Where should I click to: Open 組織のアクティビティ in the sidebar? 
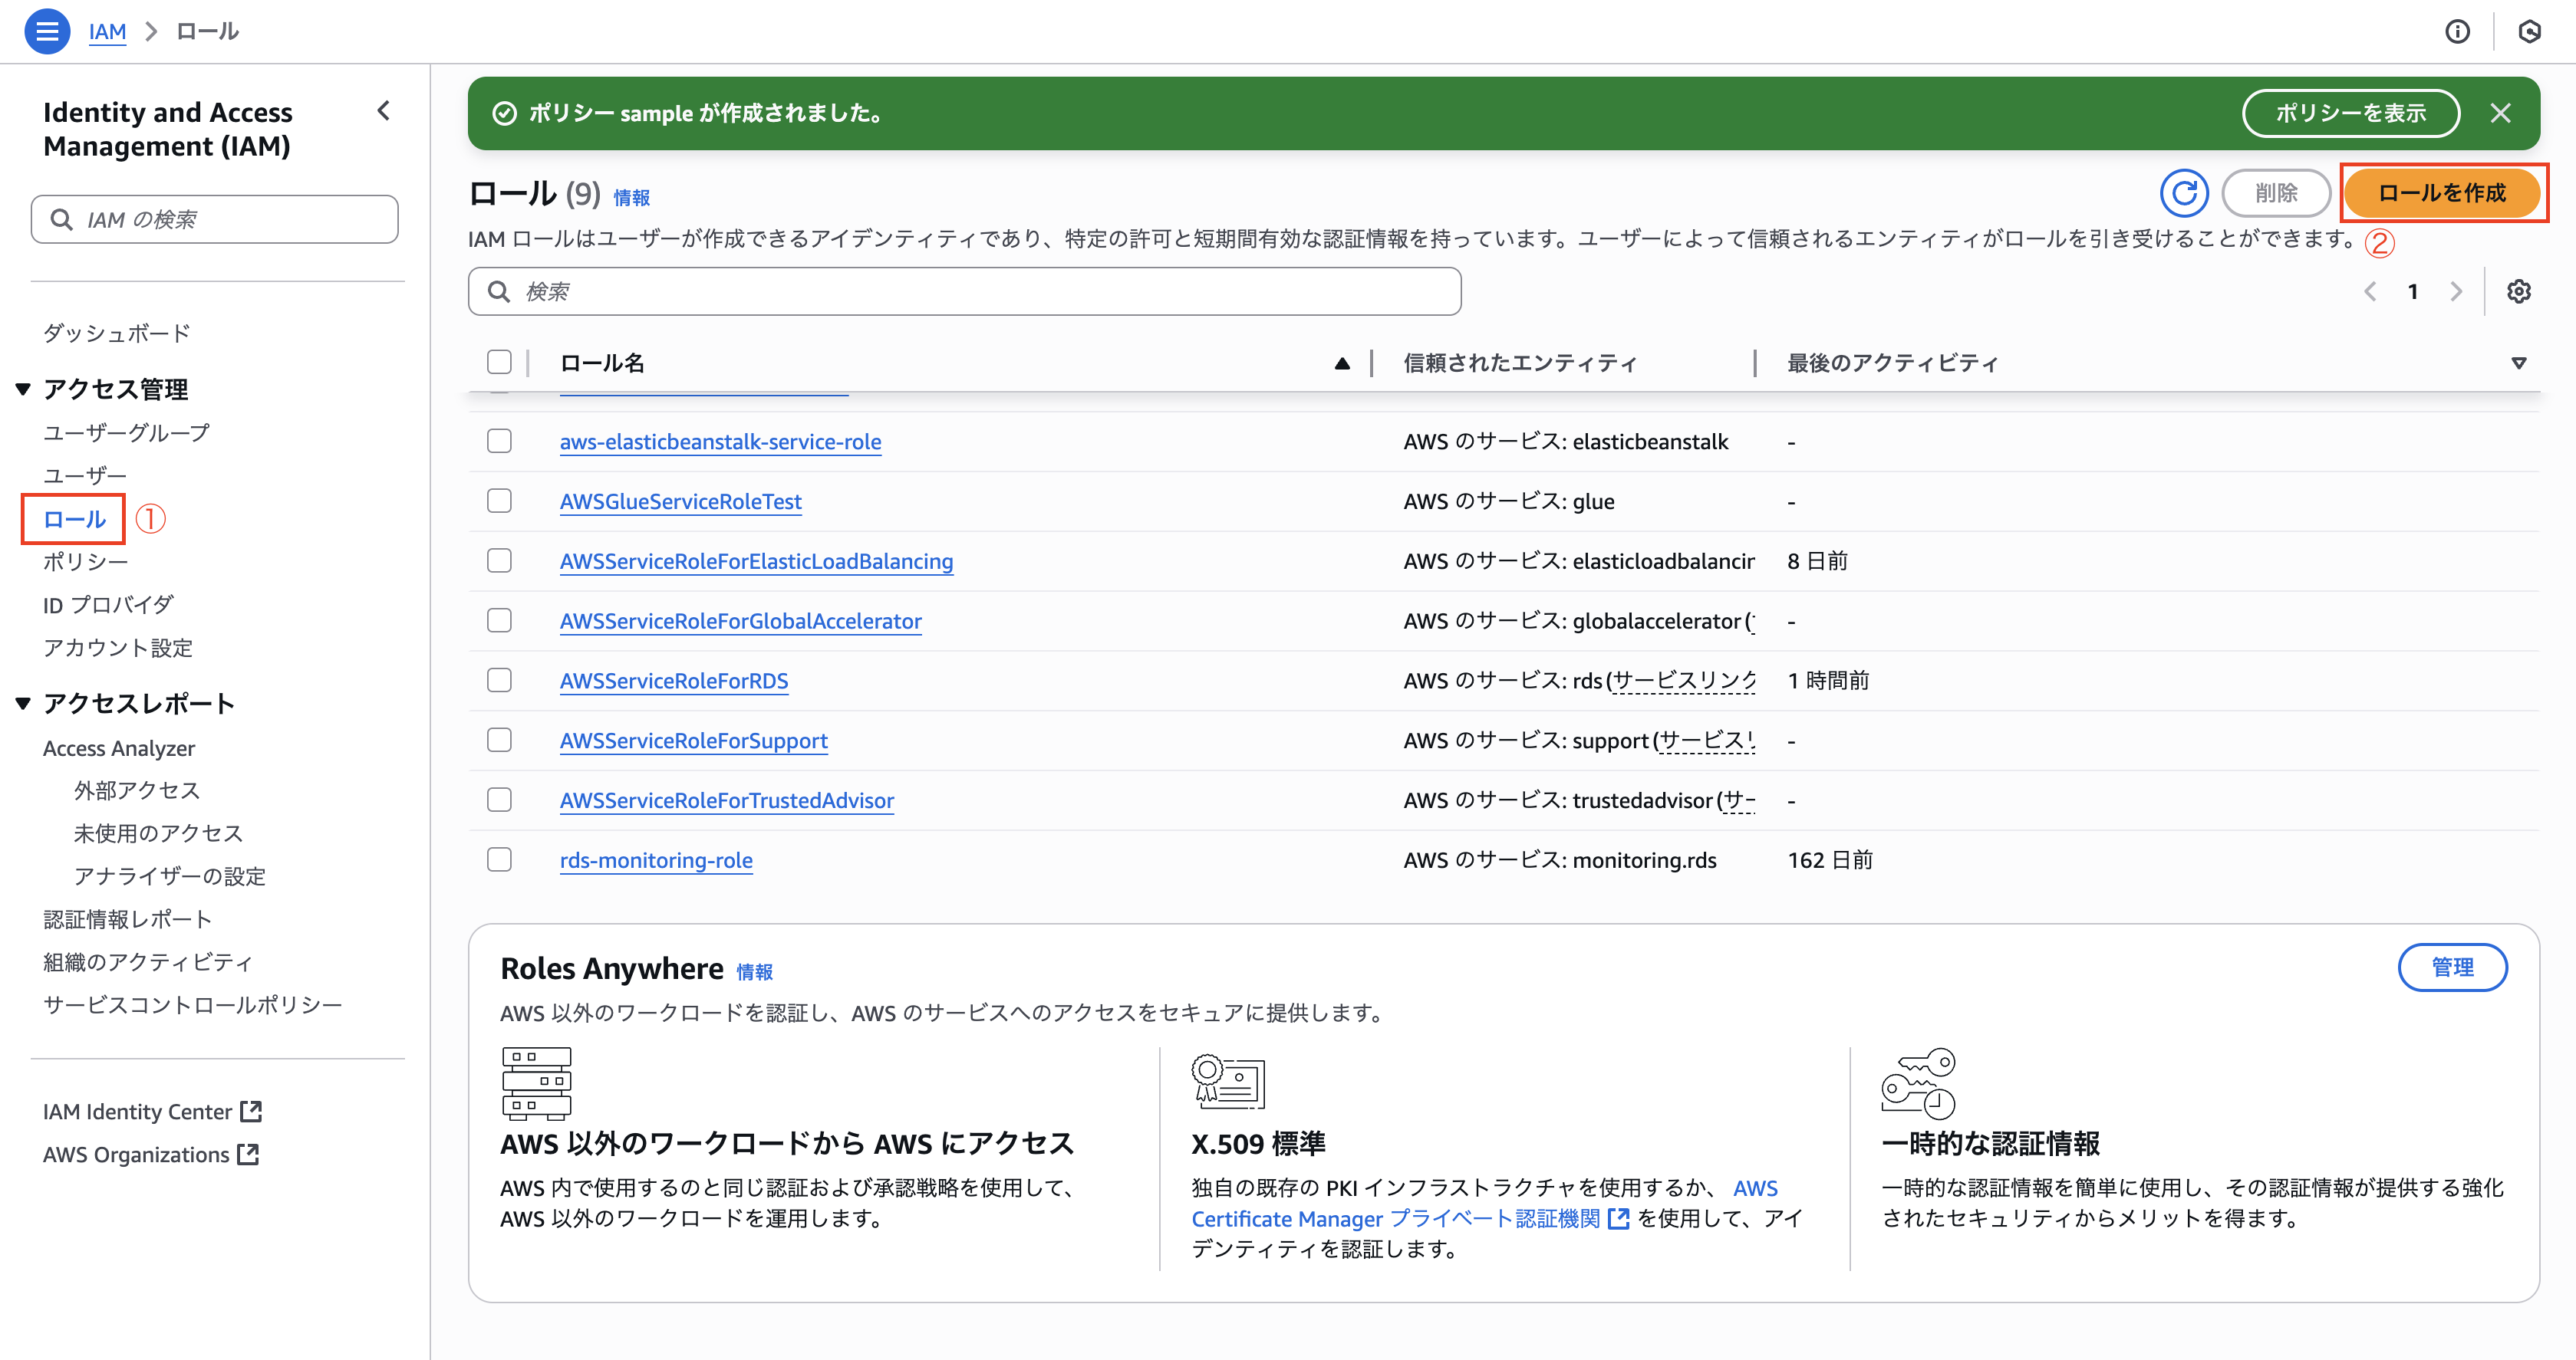pyautogui.click(x=148, y=962)
